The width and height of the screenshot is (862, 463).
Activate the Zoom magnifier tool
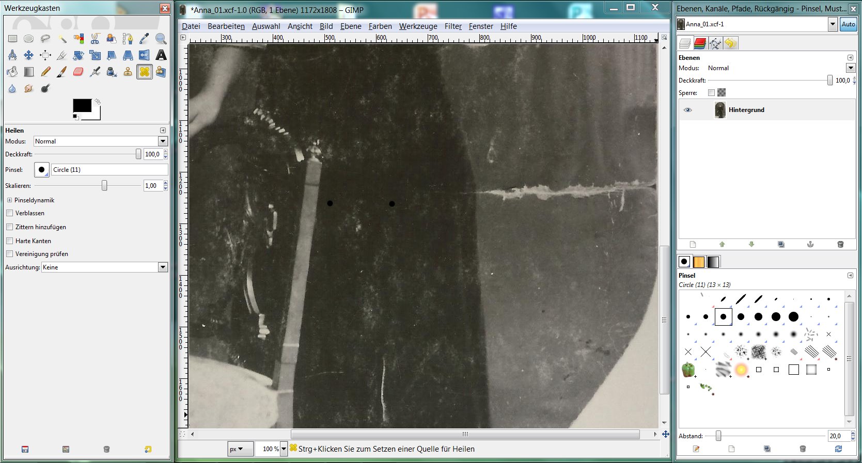[161, 39]
